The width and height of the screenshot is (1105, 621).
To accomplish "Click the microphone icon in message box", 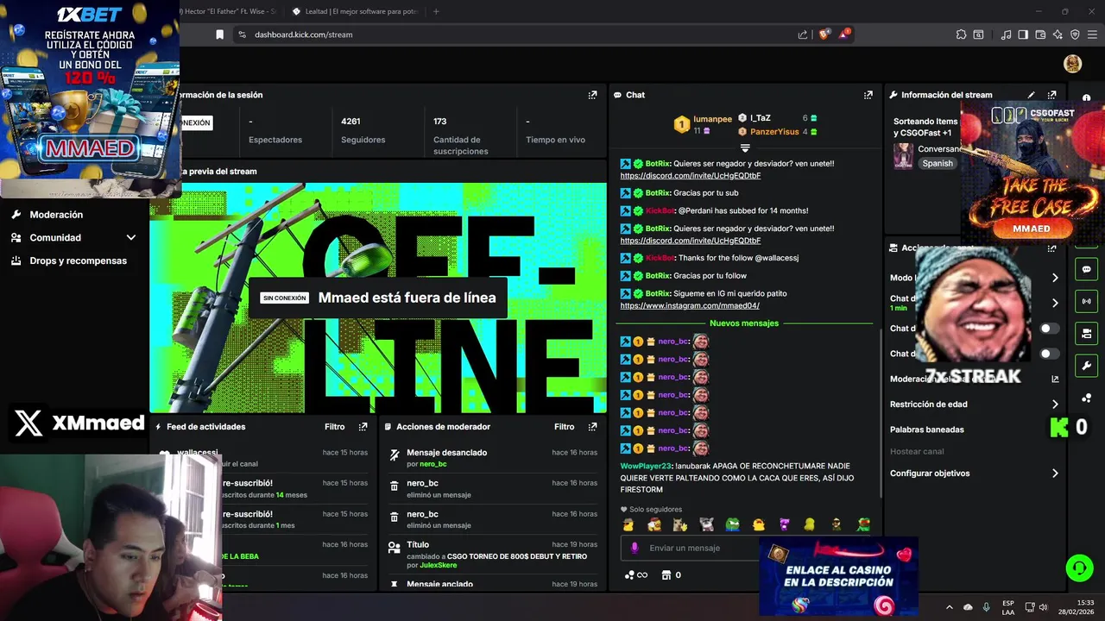I will point(635,548).
